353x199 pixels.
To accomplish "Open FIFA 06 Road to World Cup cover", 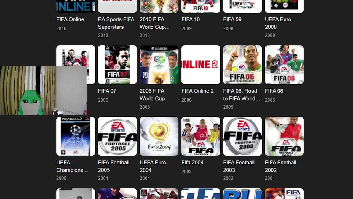I will point(242,65).
